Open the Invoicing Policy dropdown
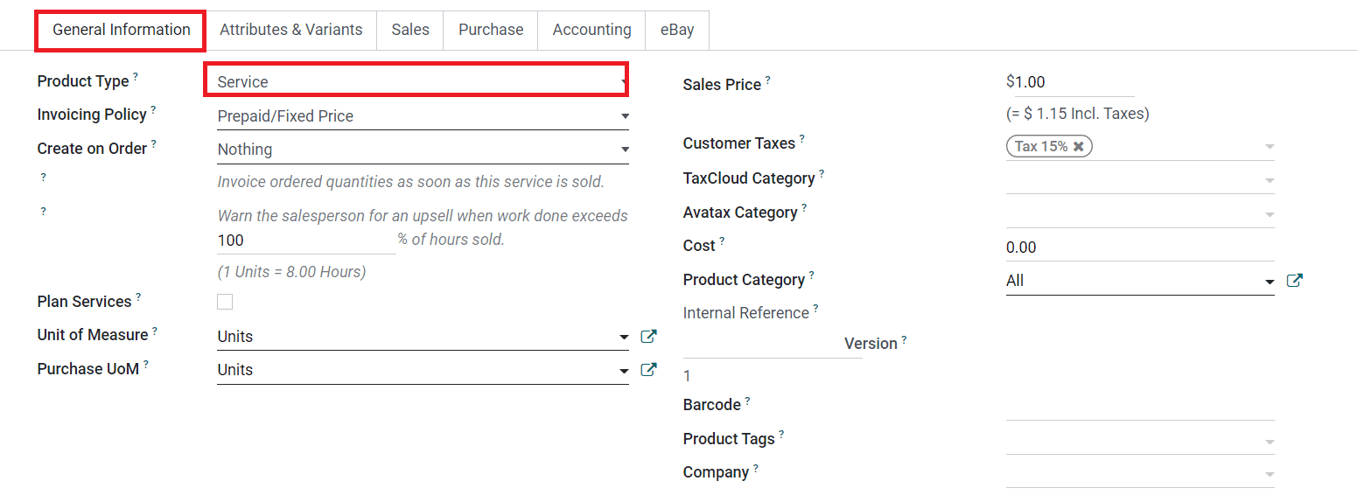1357x502 pixels. 422,116
